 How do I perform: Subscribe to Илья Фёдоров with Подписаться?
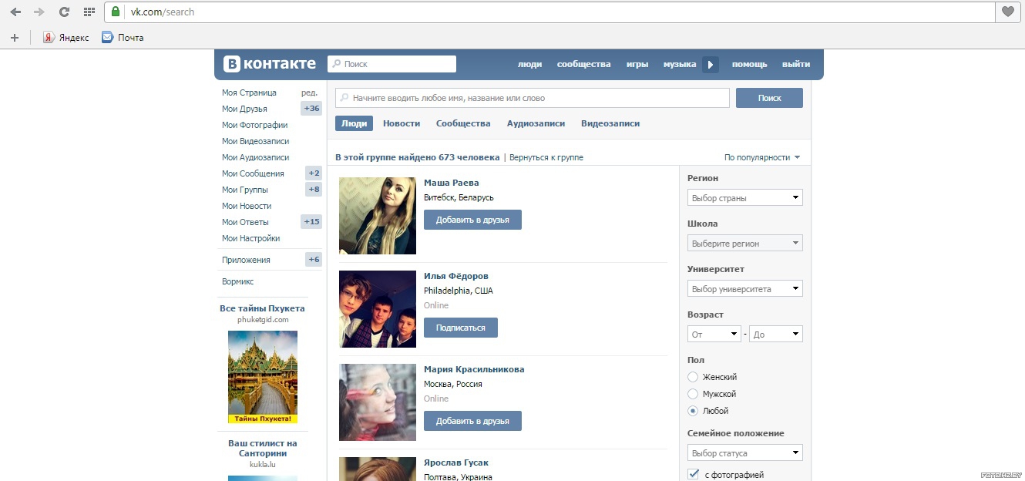461,328
